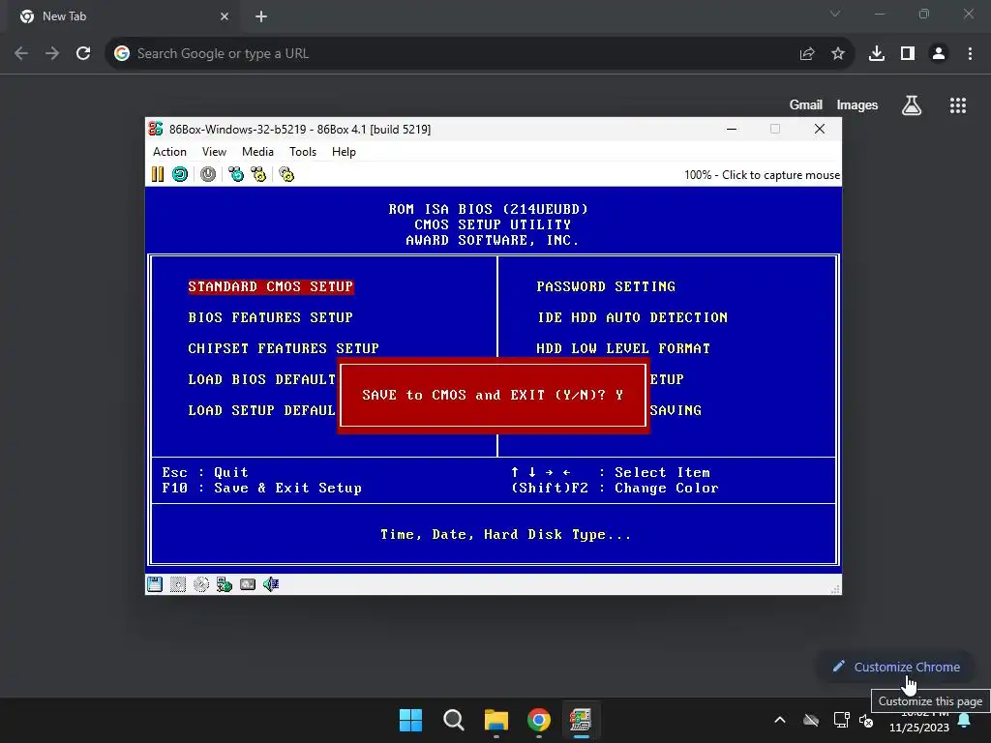Click the muted volume tray icon
This screenshot has width=991, height=743.
(866, 720)
